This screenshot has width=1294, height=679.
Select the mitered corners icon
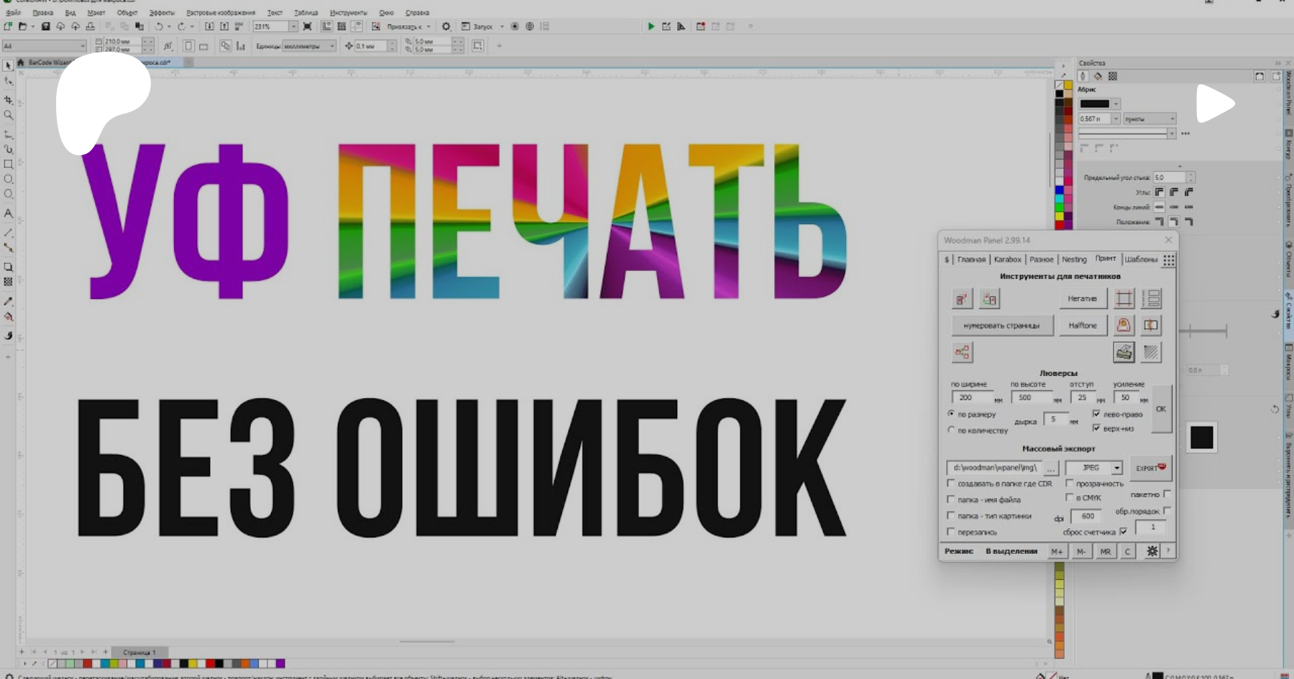[x=1159, y=192]
